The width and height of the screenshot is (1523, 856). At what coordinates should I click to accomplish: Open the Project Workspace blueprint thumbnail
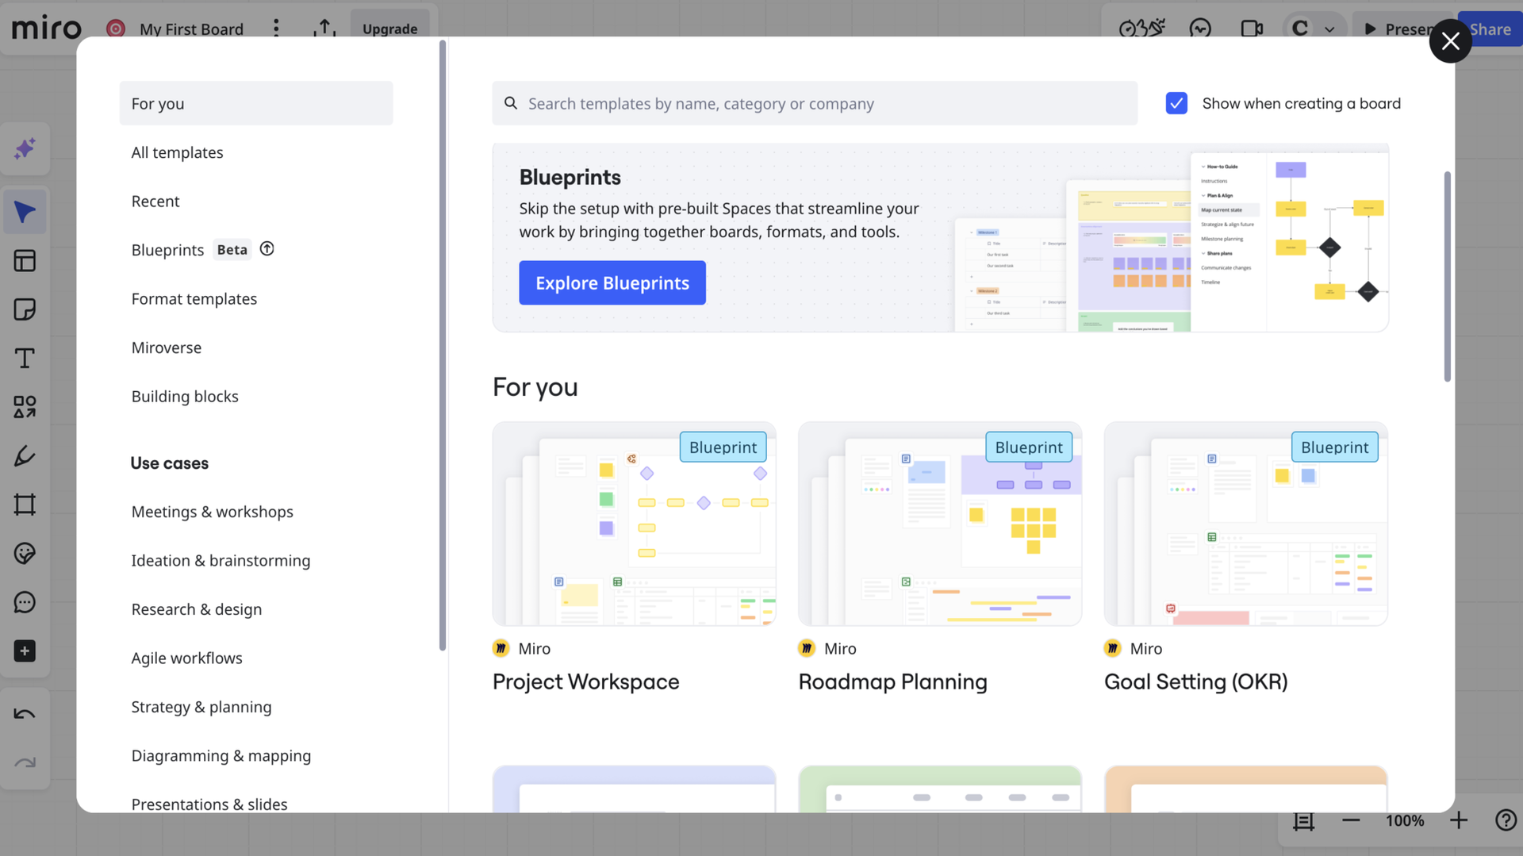pyautogui.click(x=635, y=524)
